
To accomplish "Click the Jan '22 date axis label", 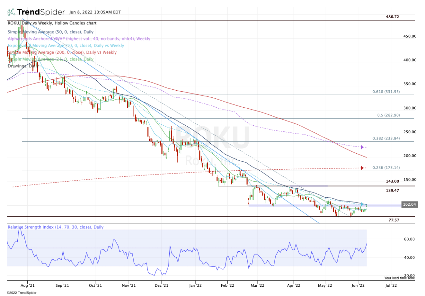I will tap(195, 285).
